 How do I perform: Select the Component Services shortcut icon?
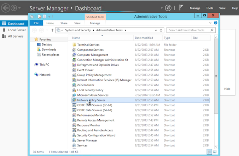click(x=74, y=50)
